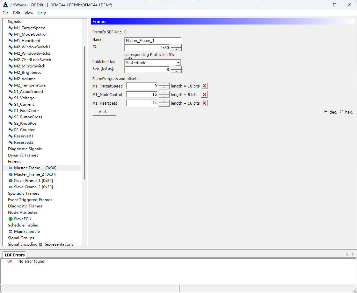Image resolution: width=357 pixels, height=293 pixels.
Task: Increase the M1_Heartbeat offset stepper
Action: [164, 101]
